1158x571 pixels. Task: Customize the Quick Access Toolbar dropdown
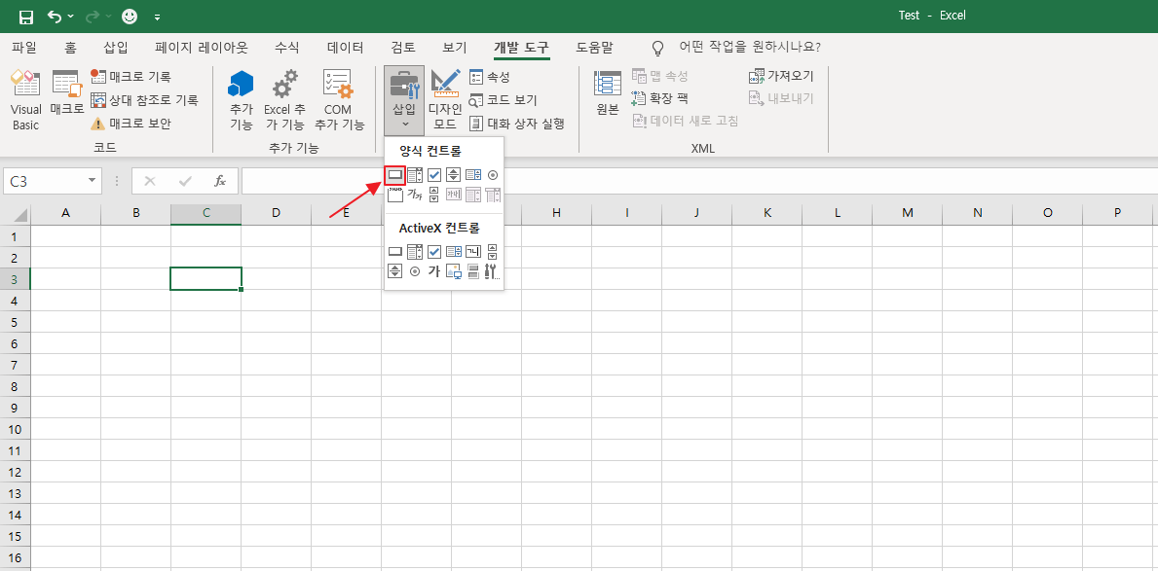158,17
